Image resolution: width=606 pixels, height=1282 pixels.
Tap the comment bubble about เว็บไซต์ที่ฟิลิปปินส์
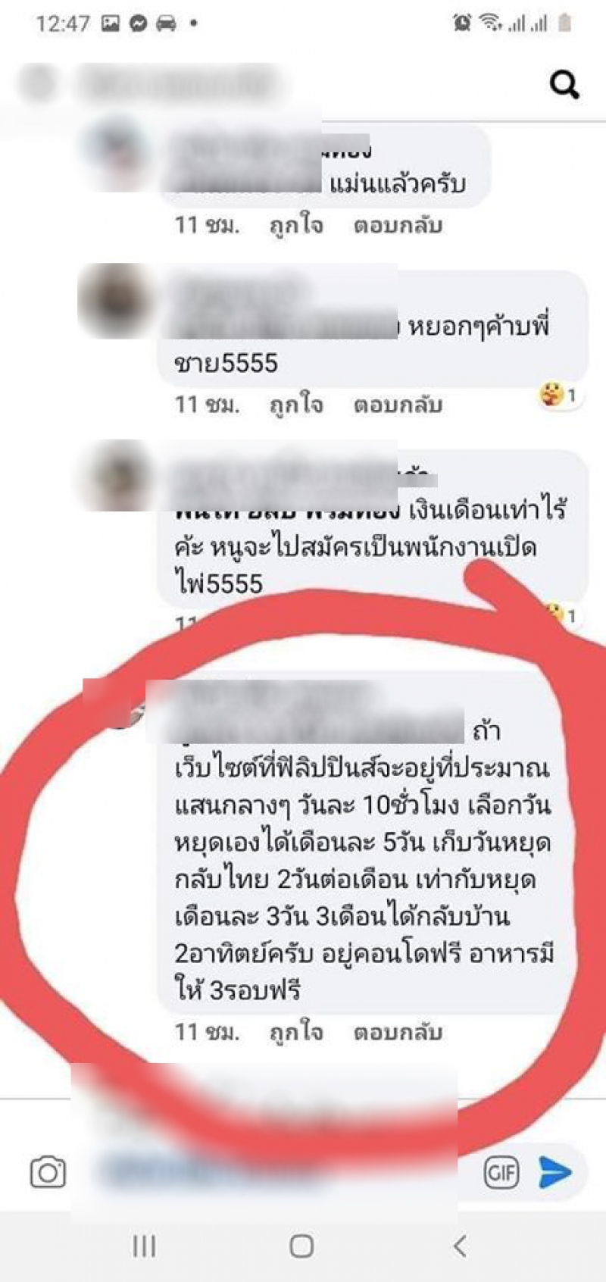(x=364, y=841)
